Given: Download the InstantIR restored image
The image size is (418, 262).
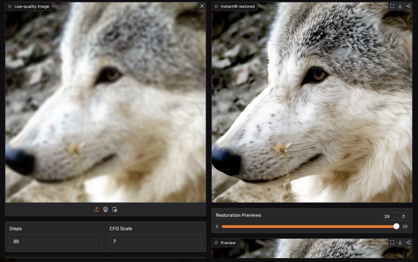Looking at the screenshot, I should (400, 6).
